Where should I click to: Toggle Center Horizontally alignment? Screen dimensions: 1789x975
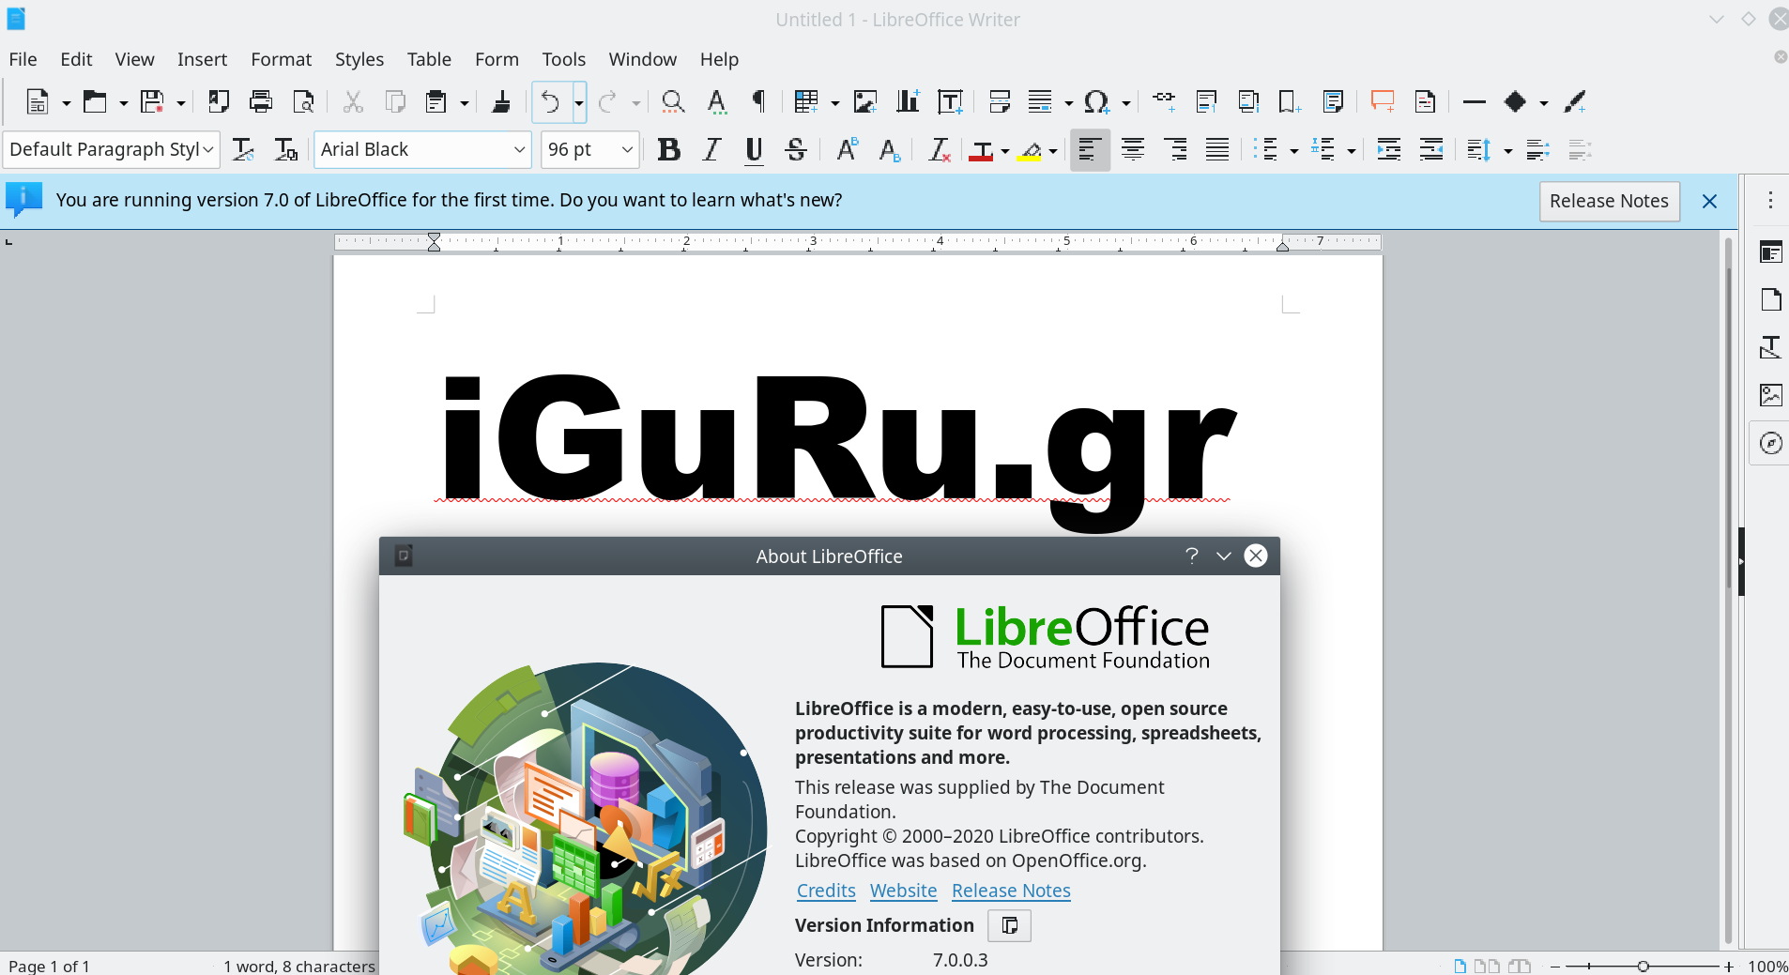tap(1133, 150)
